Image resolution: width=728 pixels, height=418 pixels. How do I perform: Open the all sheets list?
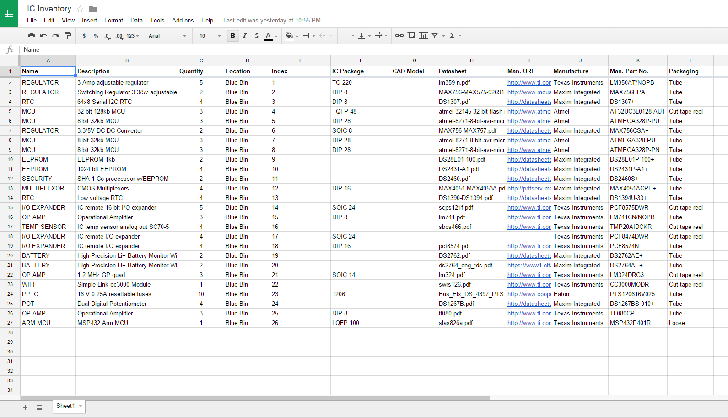[x=39, y=407]
